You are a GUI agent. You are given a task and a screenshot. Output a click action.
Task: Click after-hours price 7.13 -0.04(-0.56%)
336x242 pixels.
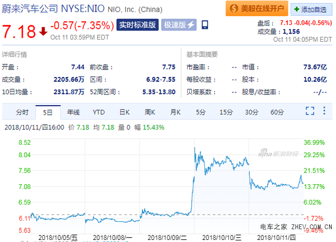pos(306,23)
